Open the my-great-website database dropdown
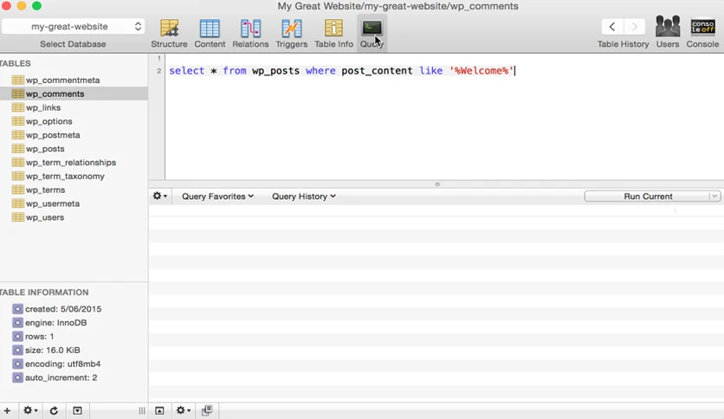Screen dimensions: 724x419 pyautogui.click(x=73, y=26)
